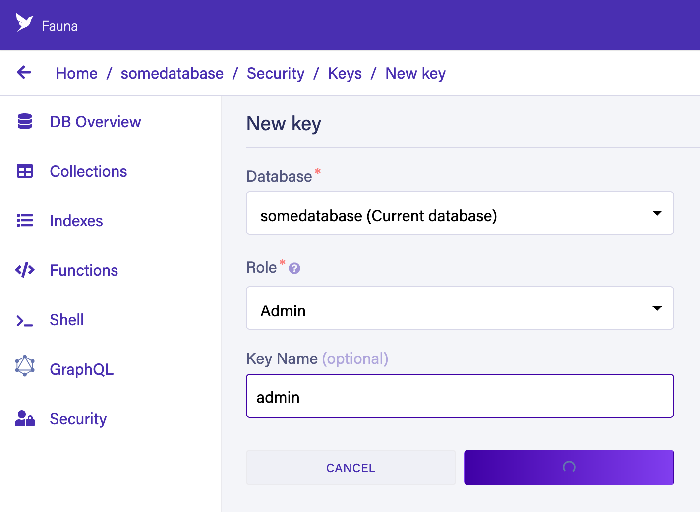Viewport: 700px width, 512px height.
Task: Click the GraphQL logo icon
Action: (x=25, y=366)
